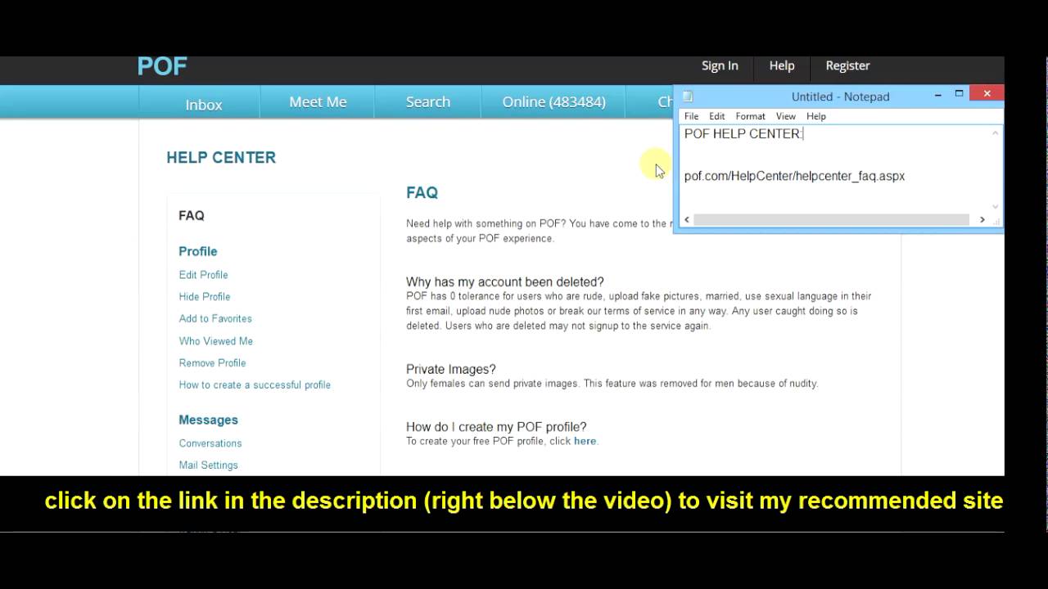
Task: Open the Notepad File menu
Action: coord(692,116)
